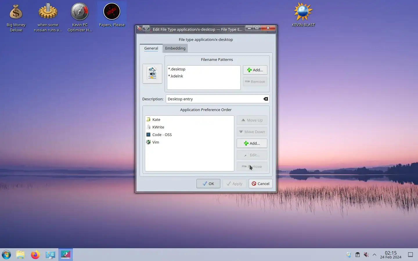The image size is (418, 261).
Task: Click the Move Up button
Action: coord(252,120)
